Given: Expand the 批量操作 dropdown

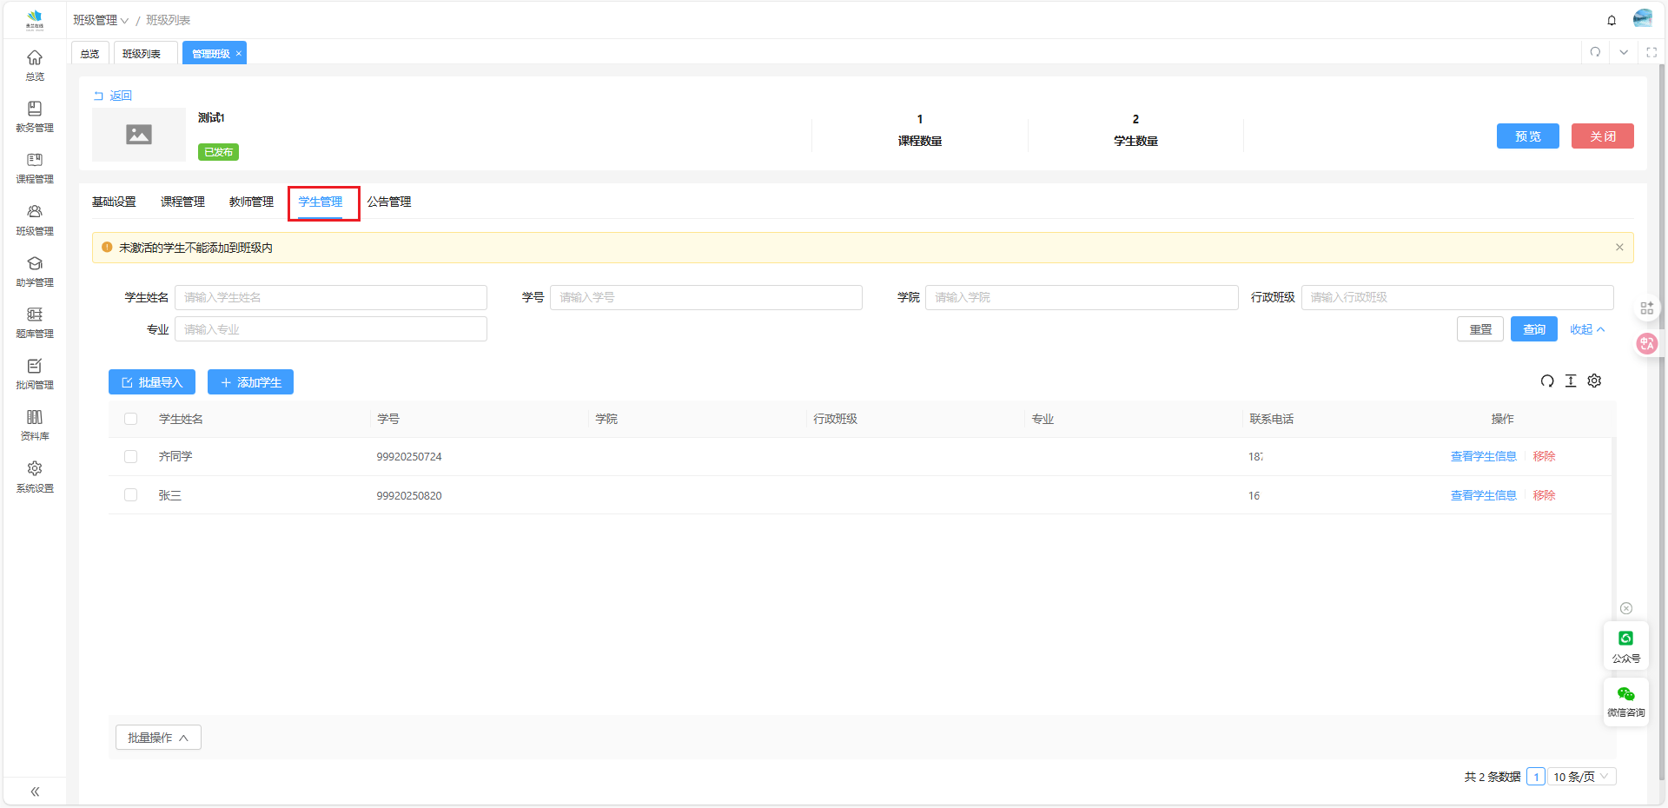Looking at the screenshot, I should click(158, 738).
